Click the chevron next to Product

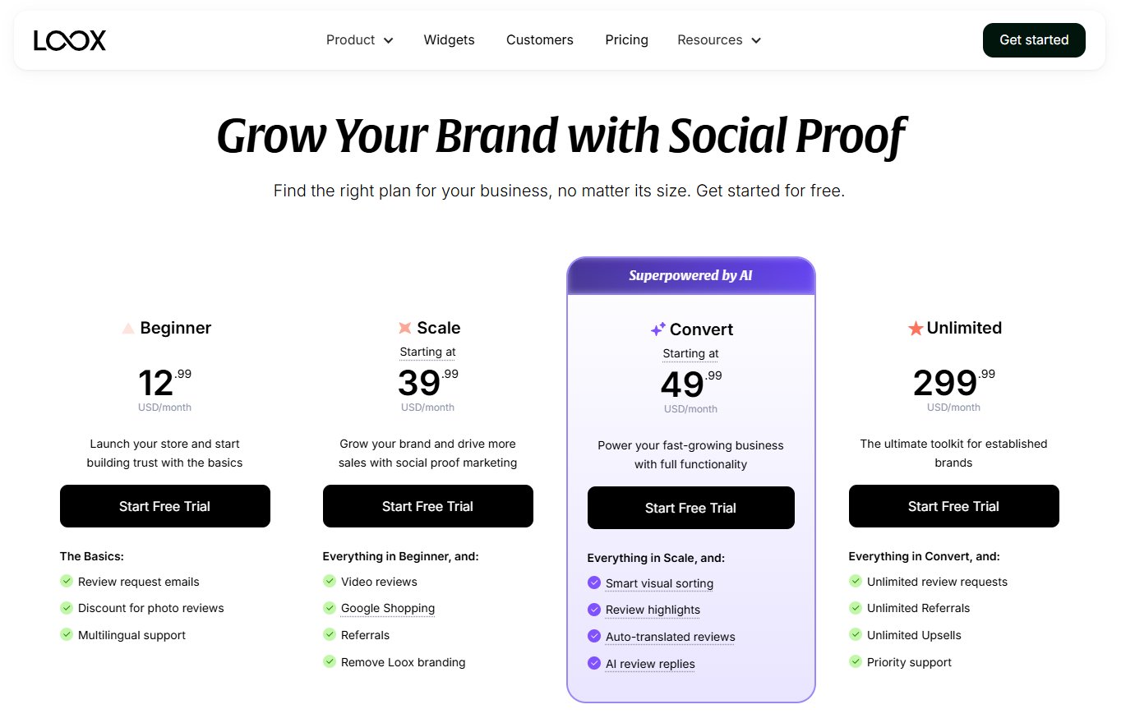coord(388,39)
